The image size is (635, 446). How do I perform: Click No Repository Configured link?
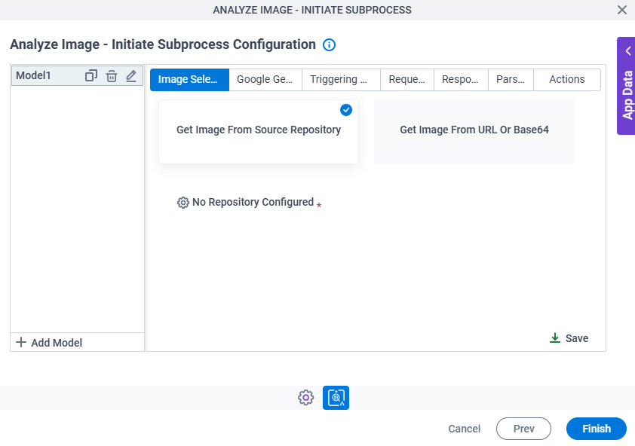tap(253, 202)
